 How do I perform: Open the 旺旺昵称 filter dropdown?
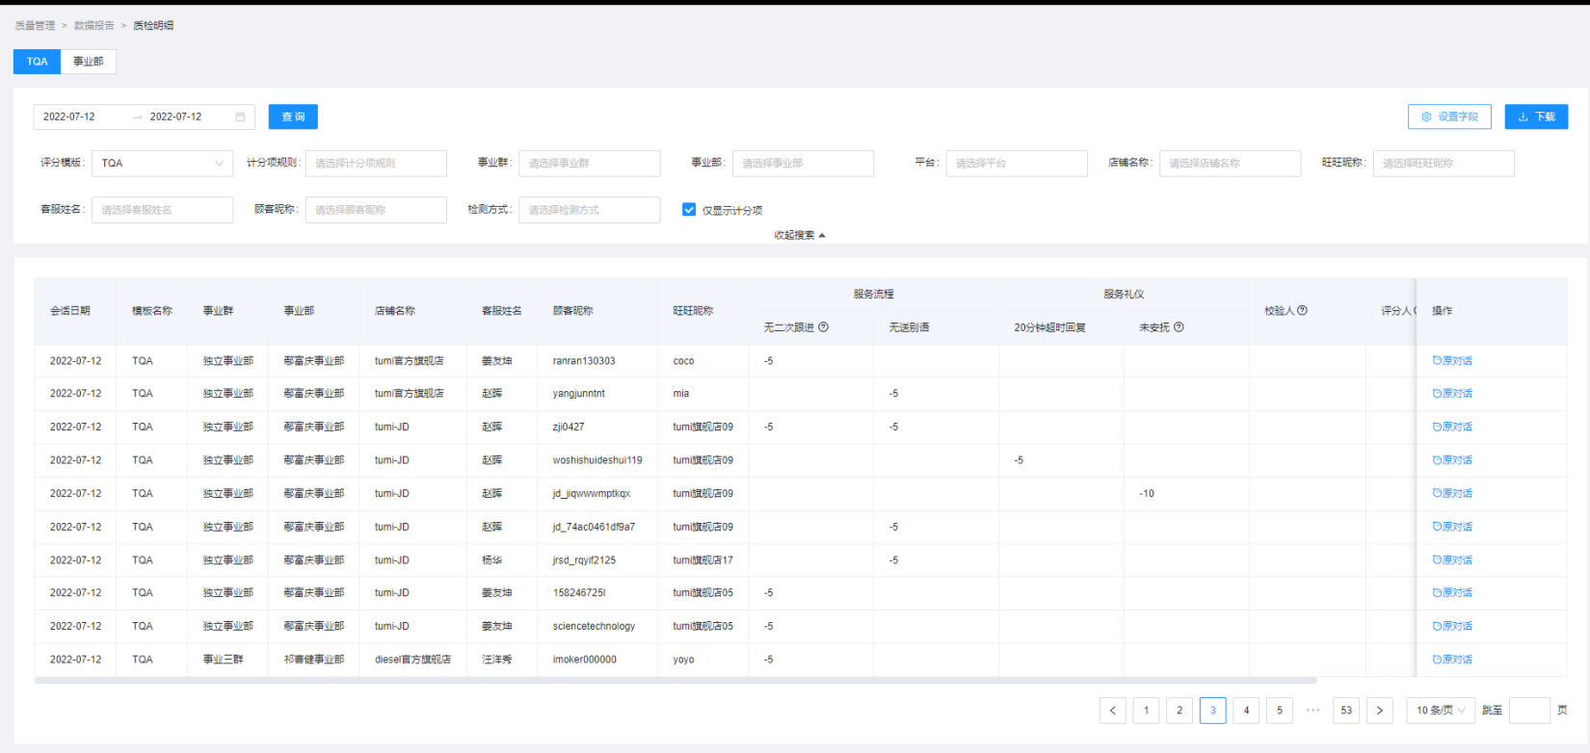click(1444, 164)
